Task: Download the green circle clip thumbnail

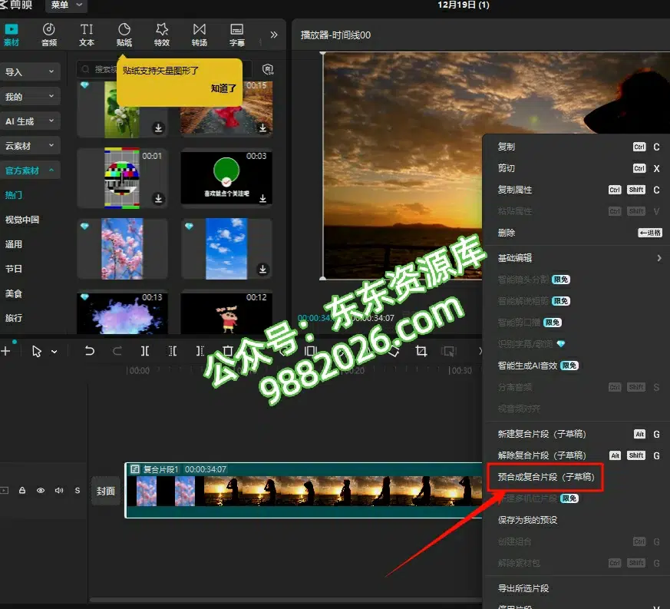Action: 262,198
